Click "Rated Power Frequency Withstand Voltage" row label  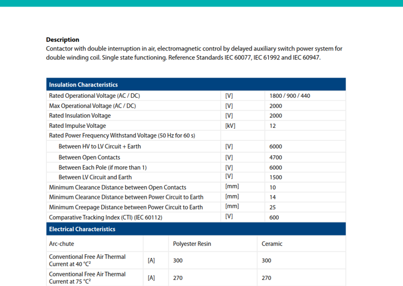coord(122,136)
